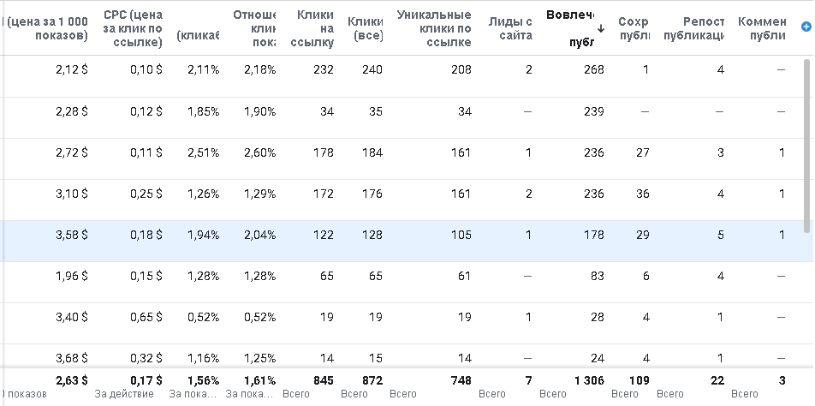Click the 0,65 $ CPC cell
This screenshot has width=815, height=406.
pyautogui.click(x=146, y=317)
